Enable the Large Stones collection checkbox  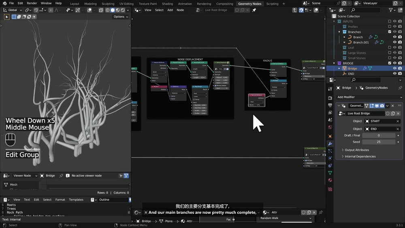coord(390,53)
